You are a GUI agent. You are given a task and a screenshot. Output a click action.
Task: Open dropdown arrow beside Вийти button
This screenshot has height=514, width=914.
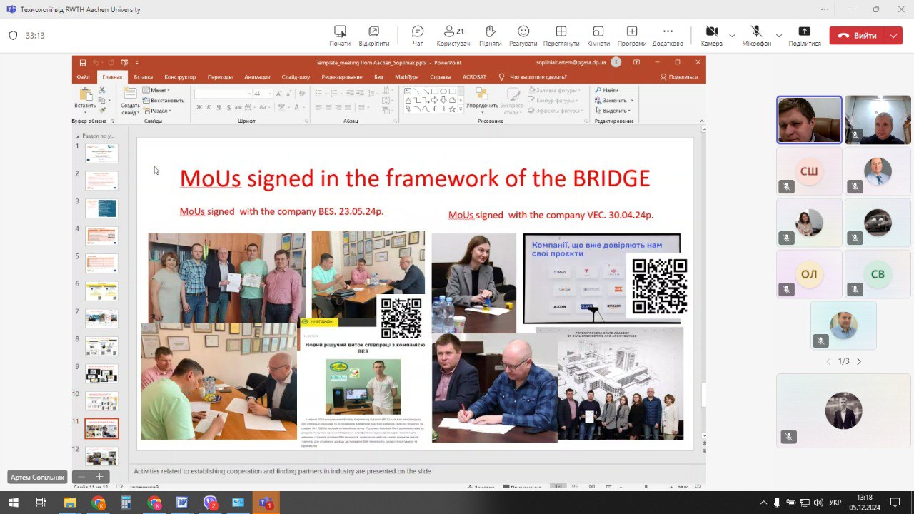893,36
